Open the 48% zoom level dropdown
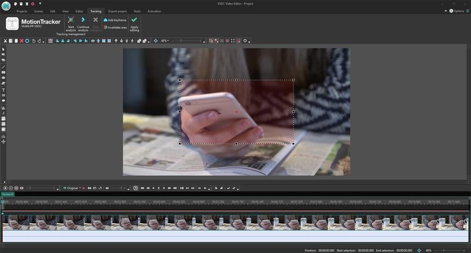The width and height of the screenshot is (471, 253). [x=165, y=41]
